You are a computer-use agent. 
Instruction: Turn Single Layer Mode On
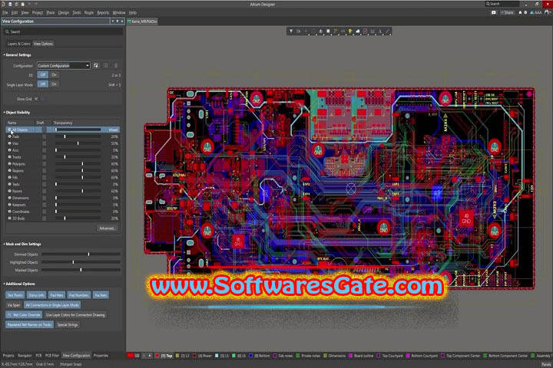click(x=54, y=84)
